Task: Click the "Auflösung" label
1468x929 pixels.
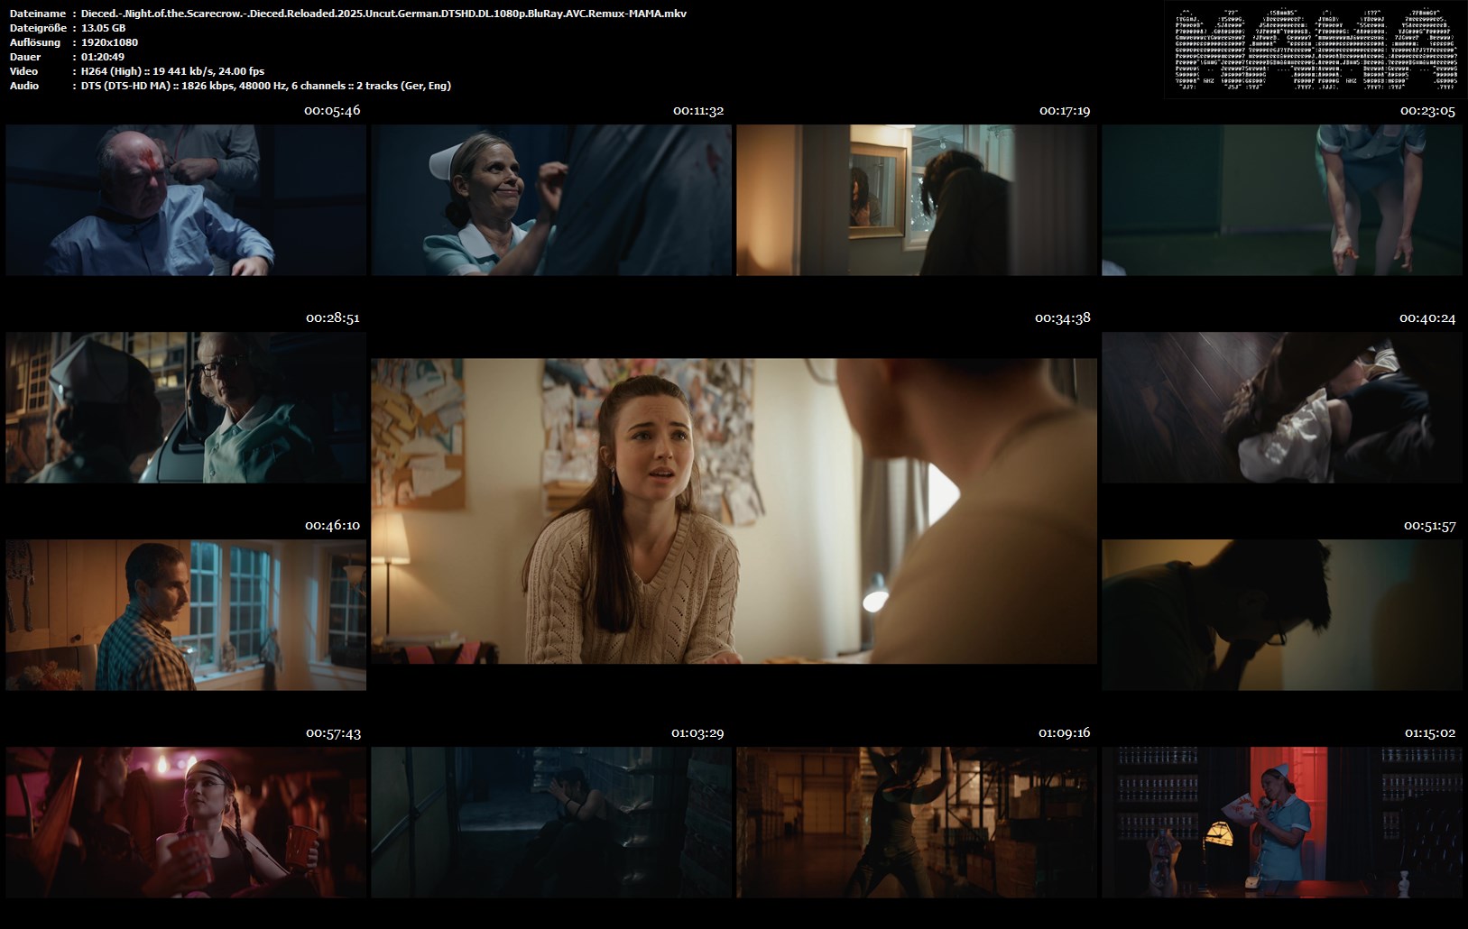Action: [x=35, y=42]
